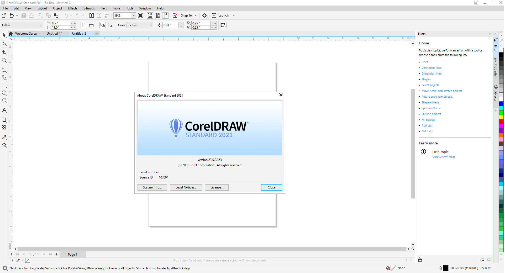Expand the Redo history dropdown arrow
The width and height of the screenshot is (505, 273).
(x=83, y=15)
